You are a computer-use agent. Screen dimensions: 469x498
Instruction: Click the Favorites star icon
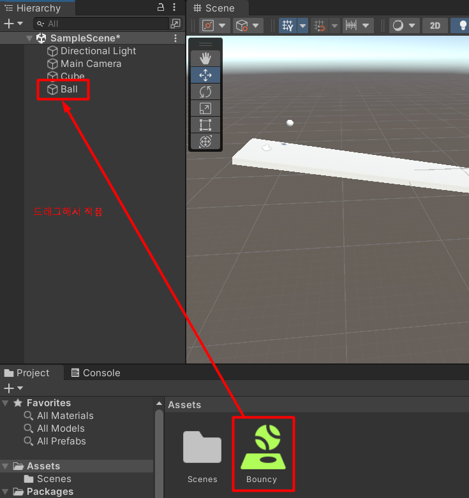18,403
